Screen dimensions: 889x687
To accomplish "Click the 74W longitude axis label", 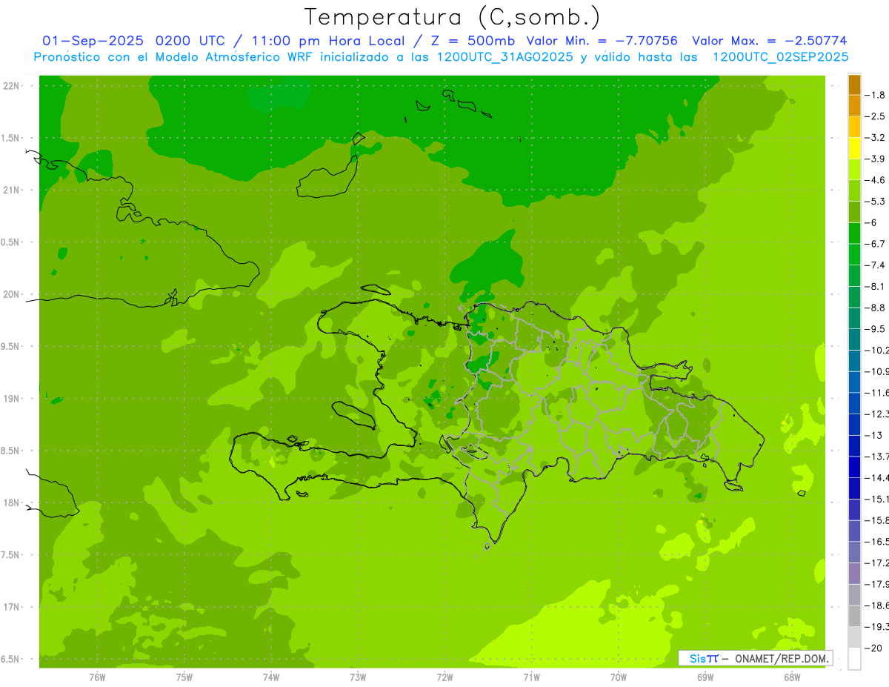I will (271, 677).
